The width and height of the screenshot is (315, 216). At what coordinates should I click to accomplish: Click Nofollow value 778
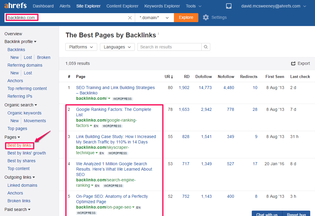pyautogui.click(x=230, y=109)
